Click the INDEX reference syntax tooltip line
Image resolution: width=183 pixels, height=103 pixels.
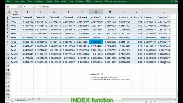point(111,80)
